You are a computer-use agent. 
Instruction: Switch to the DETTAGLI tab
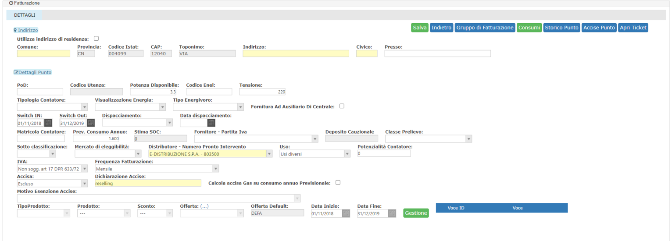(25, 15)
